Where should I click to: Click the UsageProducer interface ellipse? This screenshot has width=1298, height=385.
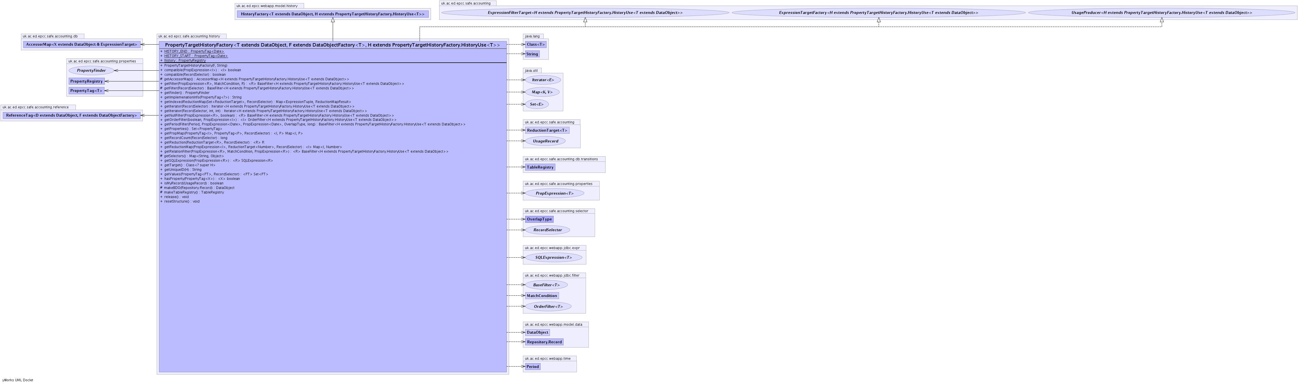point(1161,12)
